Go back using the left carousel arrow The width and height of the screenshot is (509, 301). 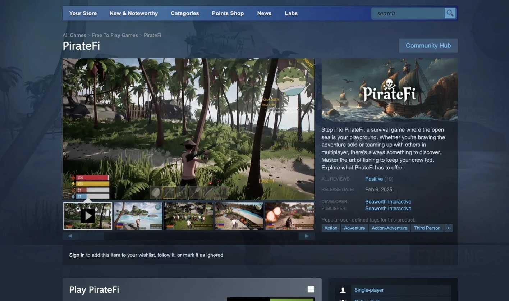point(70,236)
